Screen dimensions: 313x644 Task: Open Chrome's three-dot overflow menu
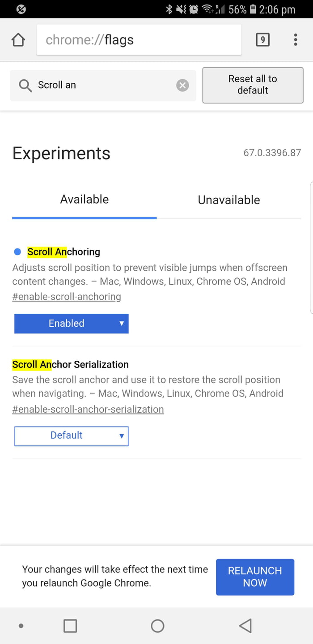point(295,40)
